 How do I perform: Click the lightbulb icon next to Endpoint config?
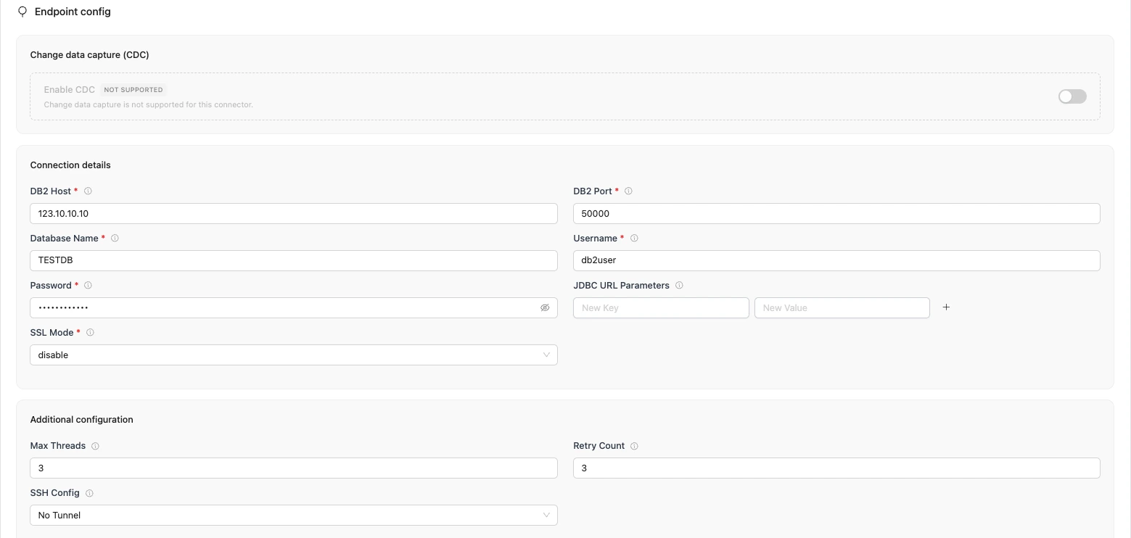click(x=22, y=12)
